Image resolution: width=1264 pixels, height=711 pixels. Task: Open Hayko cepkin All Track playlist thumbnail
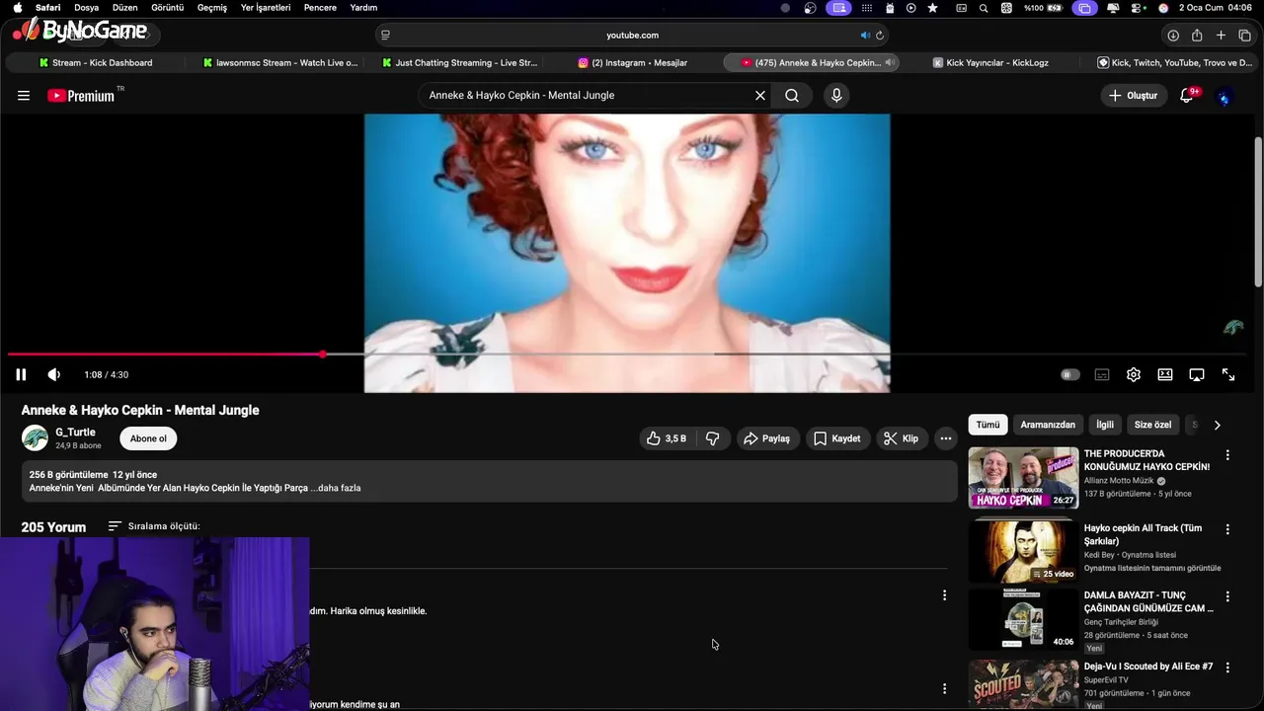(1023, 550)
